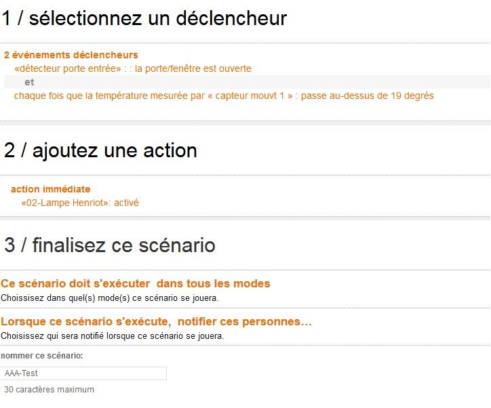Select the "détecteur porte entrée" device name
491x408 pixels.
67,68
